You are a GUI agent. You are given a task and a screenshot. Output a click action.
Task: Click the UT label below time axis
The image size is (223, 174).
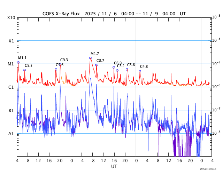114,167
